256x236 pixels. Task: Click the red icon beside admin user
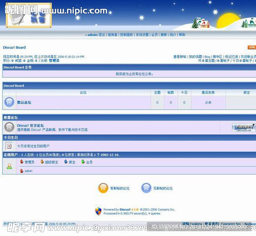tap(22, 171)
